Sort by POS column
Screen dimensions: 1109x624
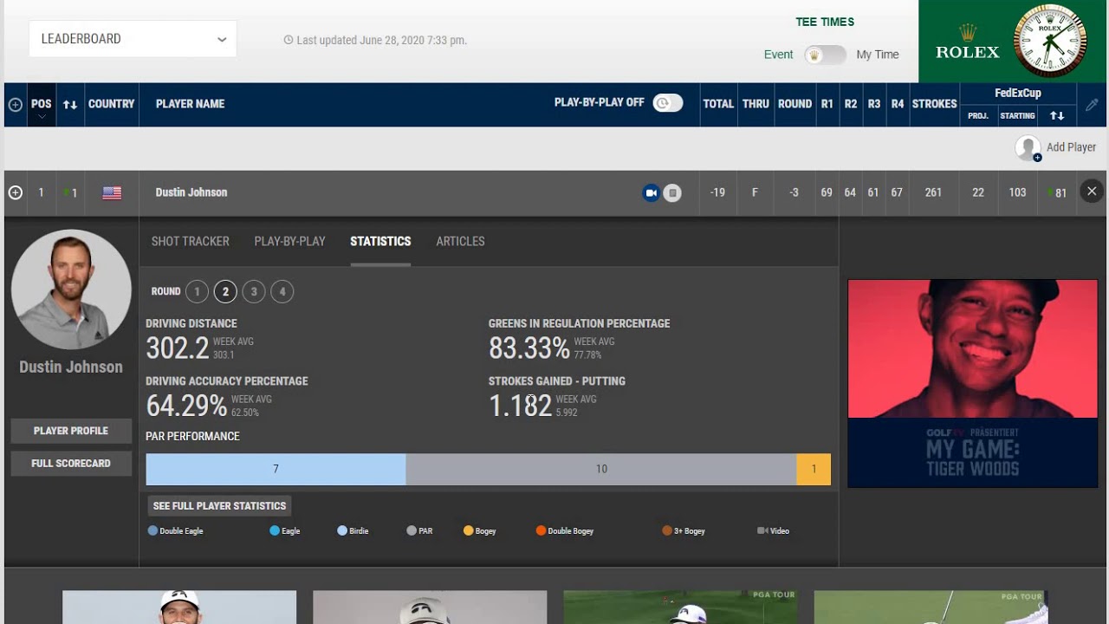click(42, 104)
